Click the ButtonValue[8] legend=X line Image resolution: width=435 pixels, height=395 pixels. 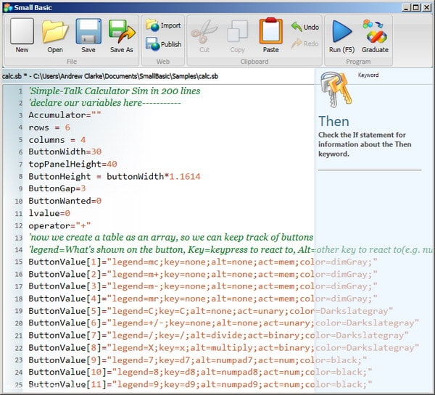223,348
